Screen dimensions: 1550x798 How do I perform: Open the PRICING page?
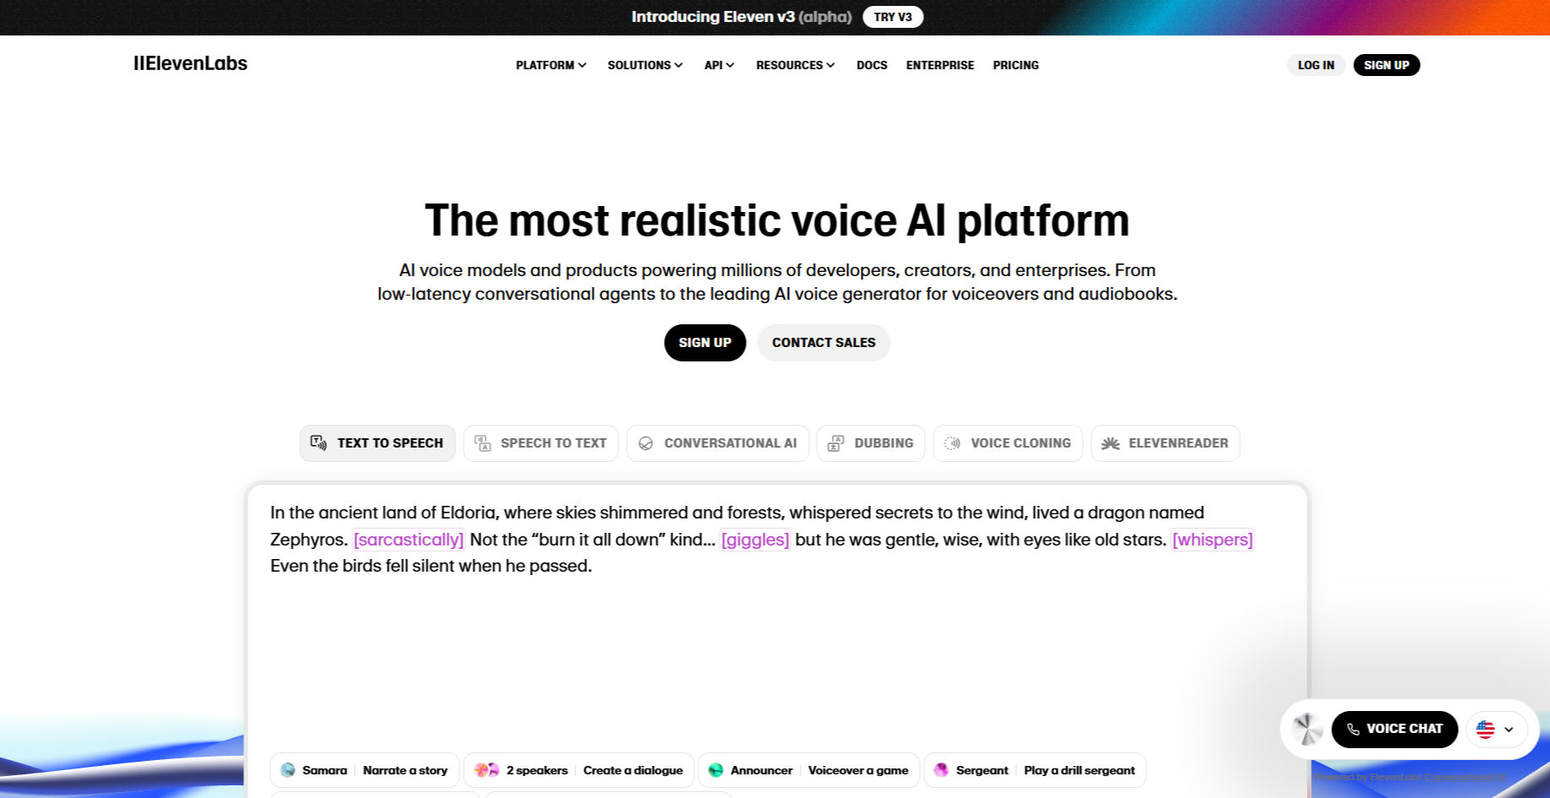pyautogui.click(x=1015, y=65)
